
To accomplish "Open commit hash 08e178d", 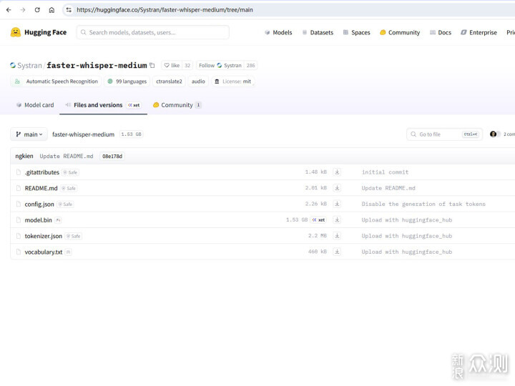I will point(112,157).
